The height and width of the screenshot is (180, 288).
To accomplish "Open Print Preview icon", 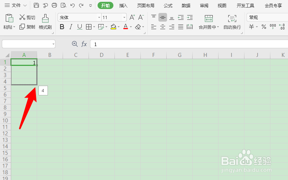I will (x=63, y=5).
